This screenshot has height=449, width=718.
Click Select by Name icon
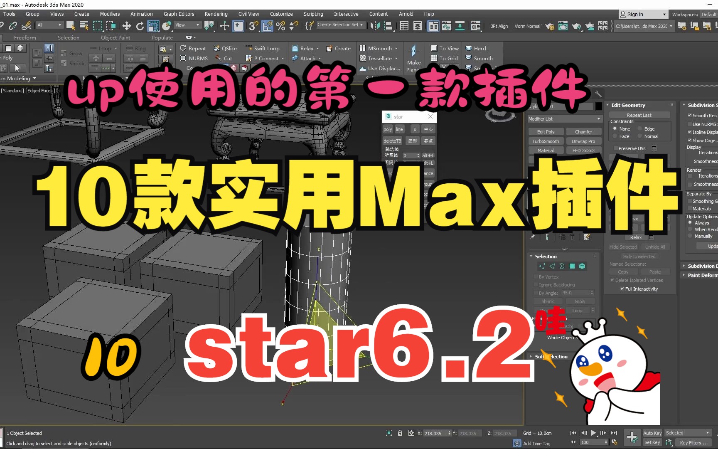coord(84,26)
